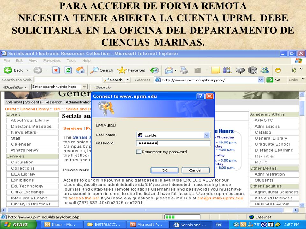Click the Password input field
The height and width of the screenshot is (229, 306).
[x=173, y=143]
